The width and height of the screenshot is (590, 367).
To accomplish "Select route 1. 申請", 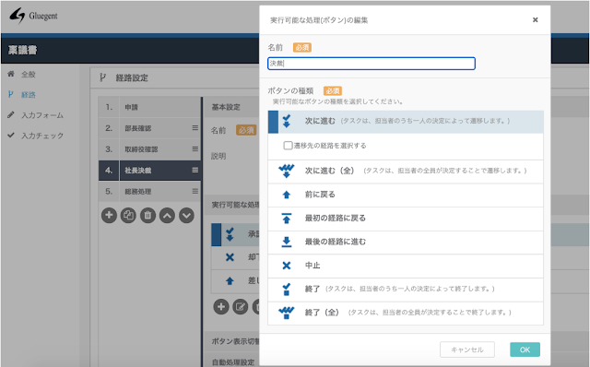I will click(x=149, y=107).
